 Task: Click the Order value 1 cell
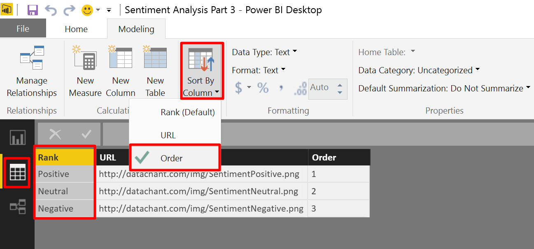point(339,174)
